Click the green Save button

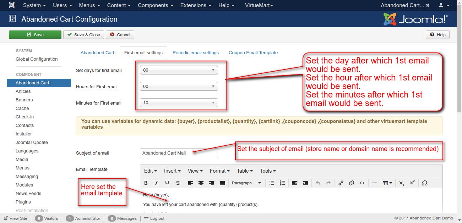35,35
